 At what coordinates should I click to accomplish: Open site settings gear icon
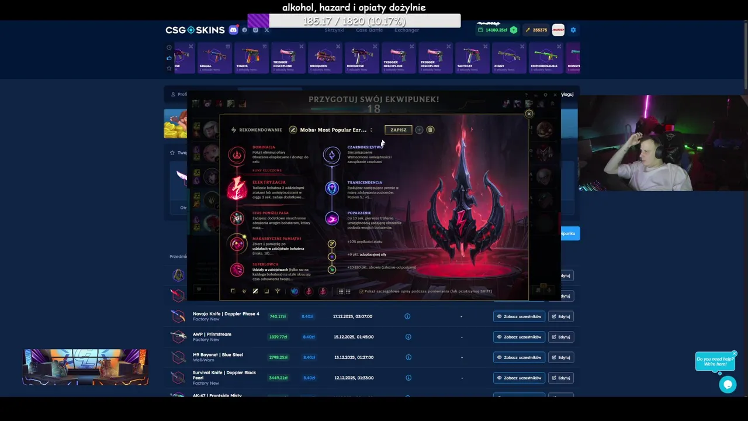tap(573, 30)
